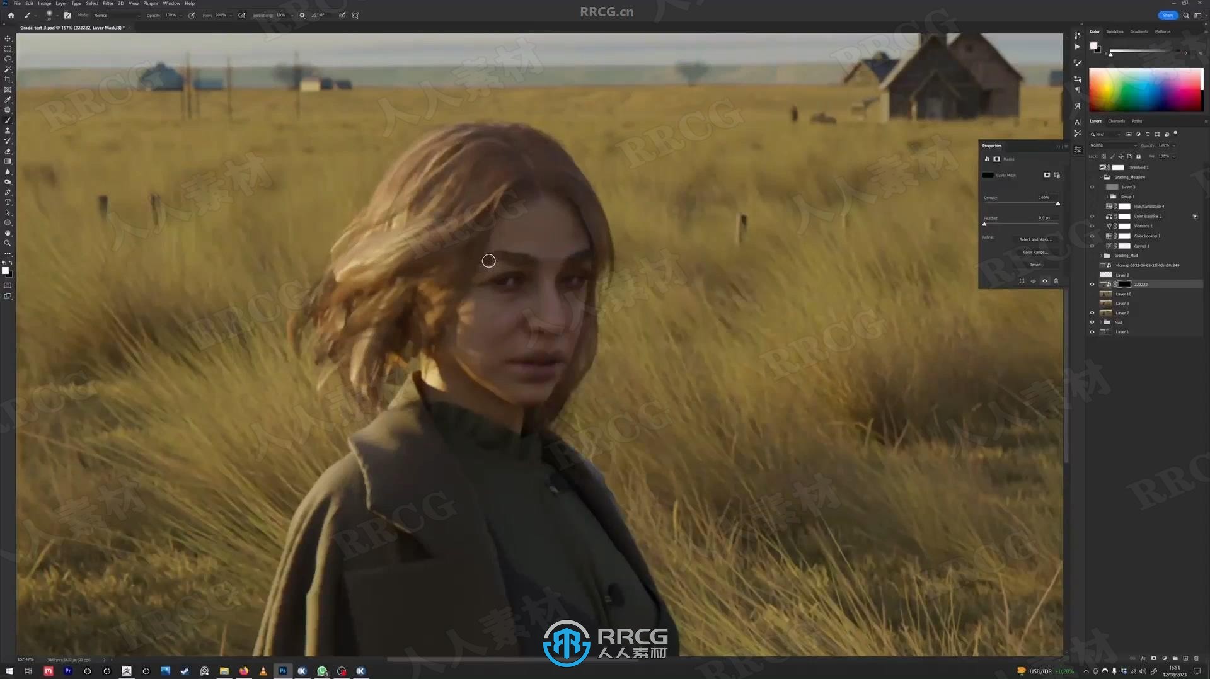Expand the Mud group arrow
Image resolution: width=1210 pixels, height=679 pixels.
(1102, 322)
